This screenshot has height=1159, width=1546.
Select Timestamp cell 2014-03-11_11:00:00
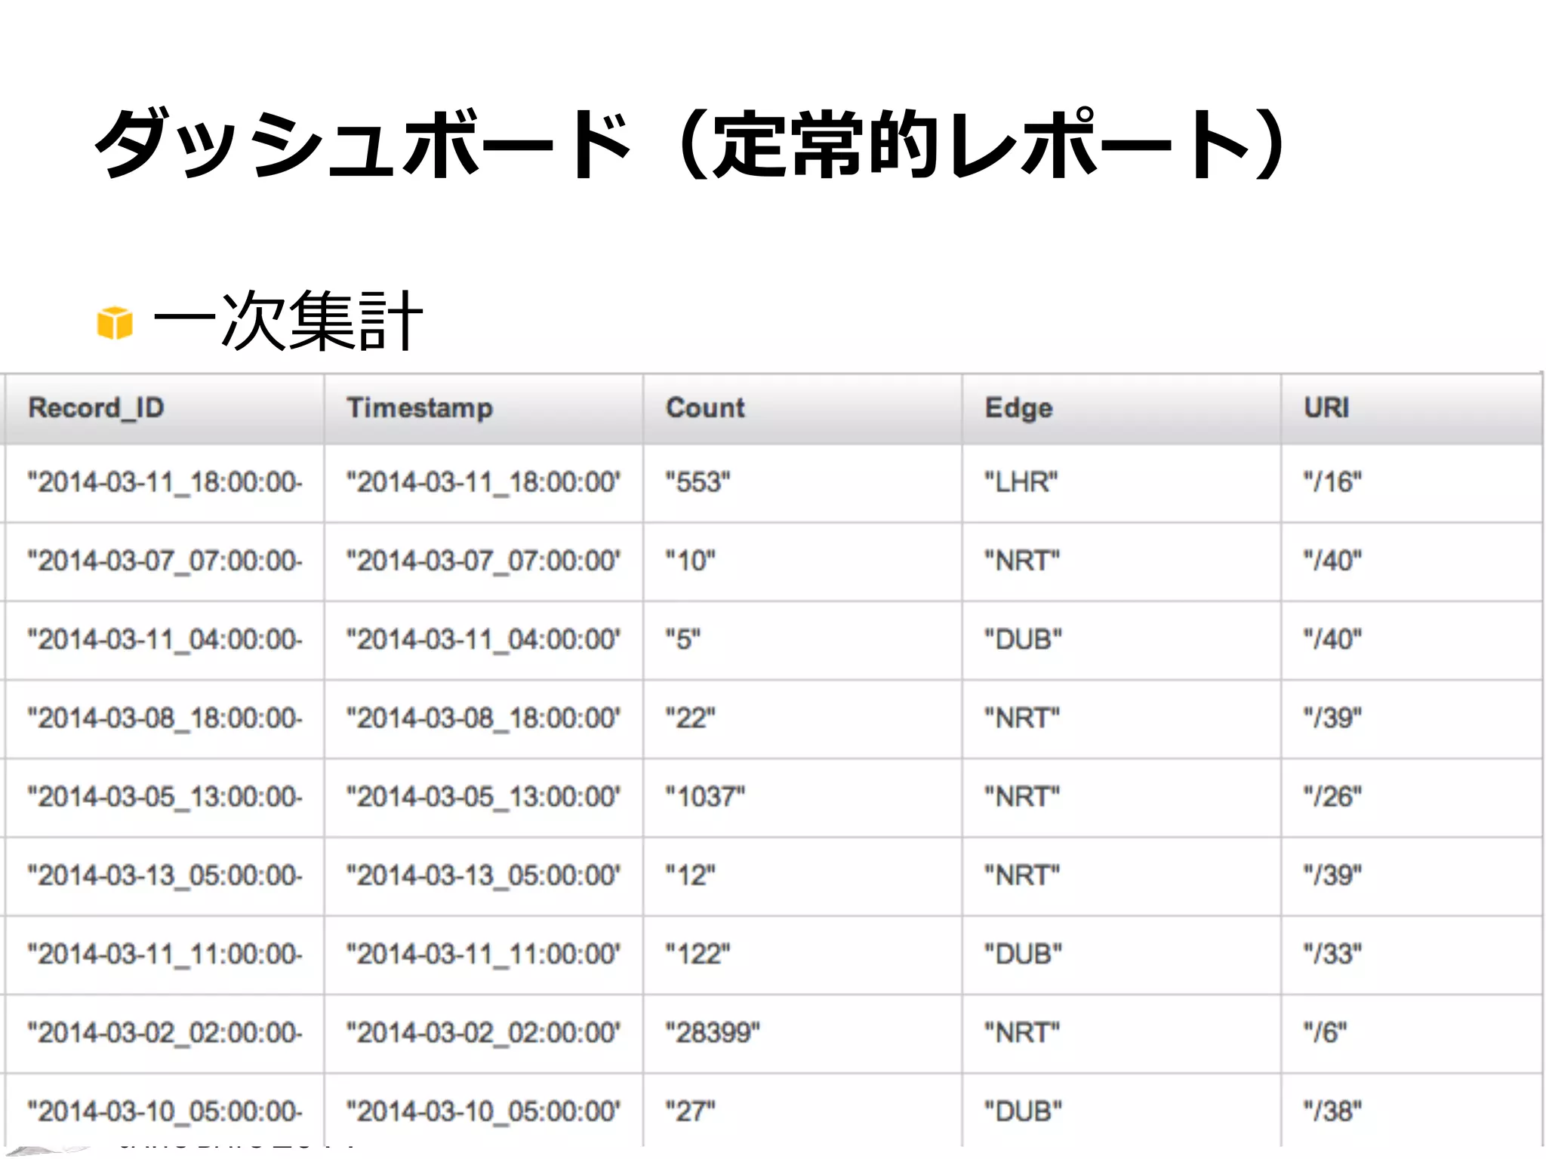point(484,955)
